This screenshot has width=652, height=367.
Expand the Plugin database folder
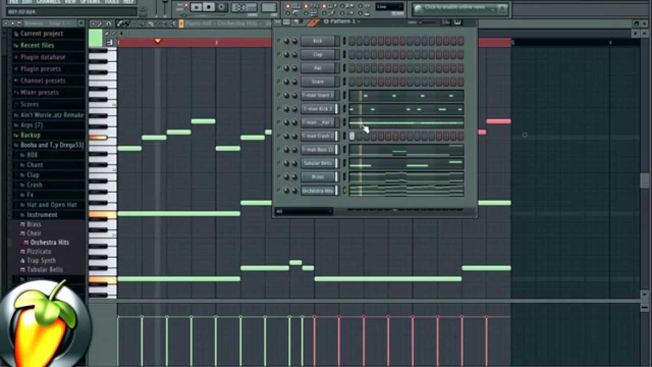(x=43, y=57)
